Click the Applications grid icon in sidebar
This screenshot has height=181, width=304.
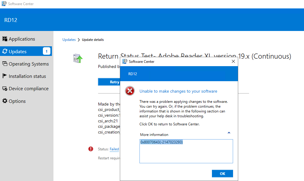click(x=5, y=39)
